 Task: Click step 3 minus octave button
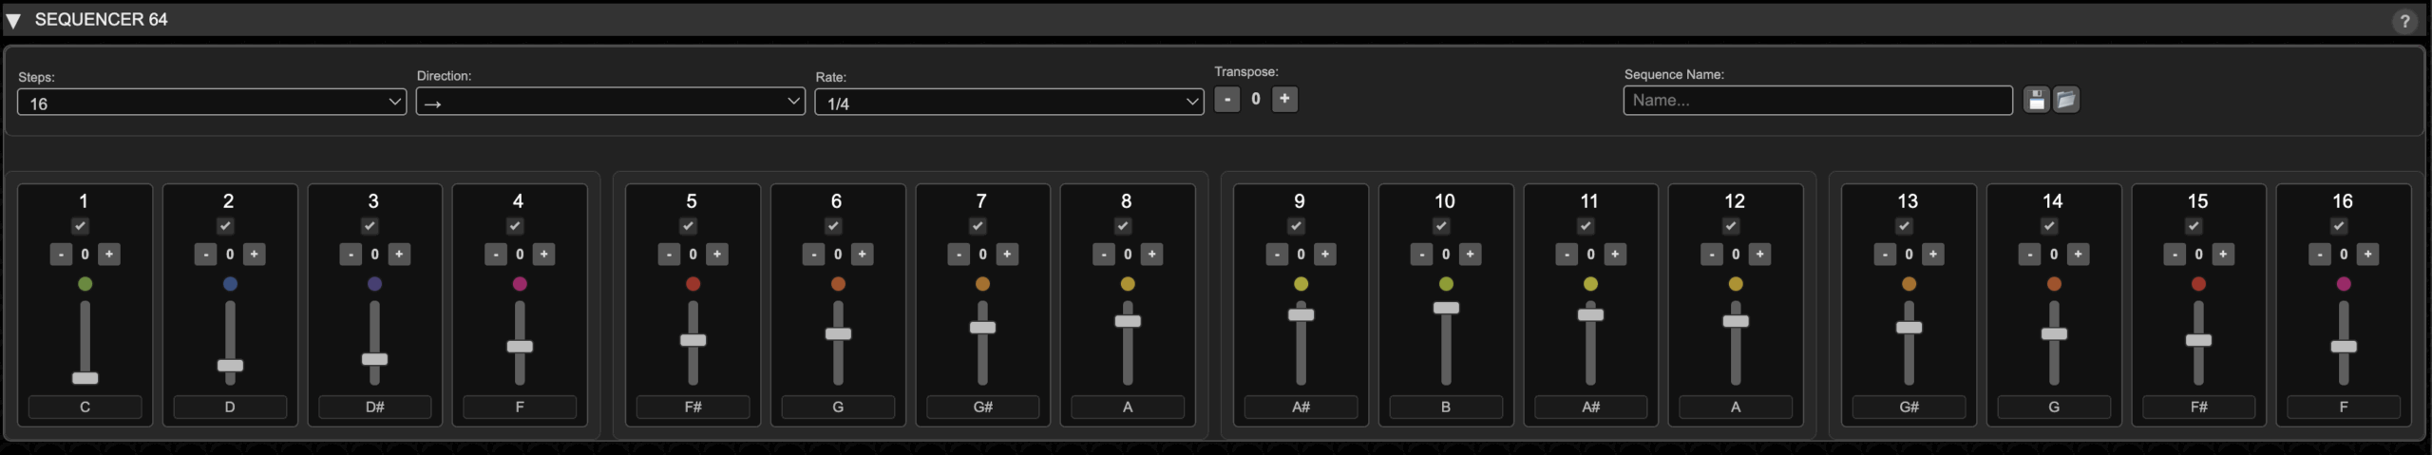tap(351, 255)
